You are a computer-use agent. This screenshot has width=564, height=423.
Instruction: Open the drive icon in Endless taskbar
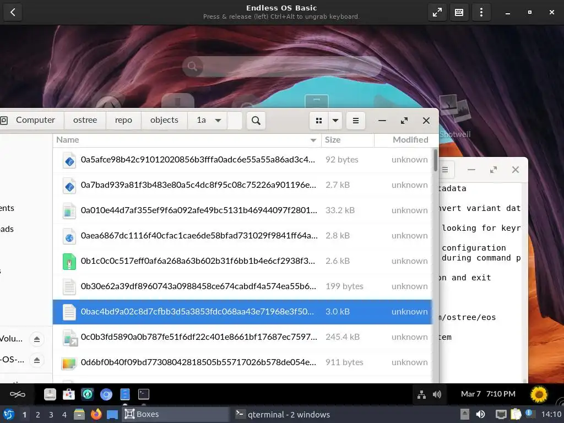point(50,394)
